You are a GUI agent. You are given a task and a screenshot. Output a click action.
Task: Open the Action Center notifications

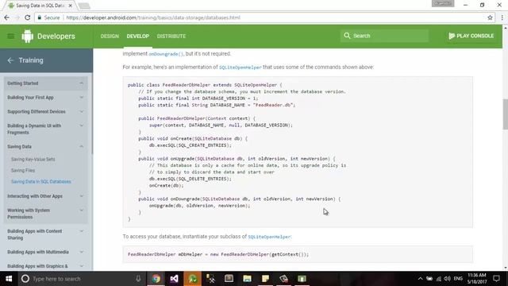pyautogui.click(x=496, y=279)
